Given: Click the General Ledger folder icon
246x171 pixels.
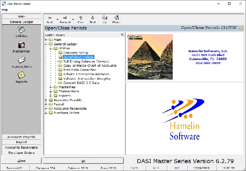Looking at the screenshot, I should pos(51,44).
